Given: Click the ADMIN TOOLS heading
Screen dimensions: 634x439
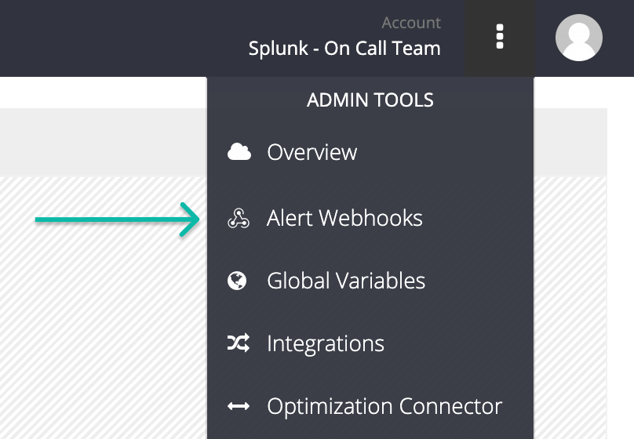Looking at the screenshot, I should (370, 100).
